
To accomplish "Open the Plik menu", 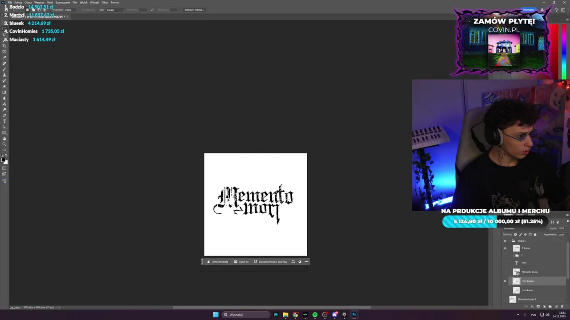I will (10, 3).
